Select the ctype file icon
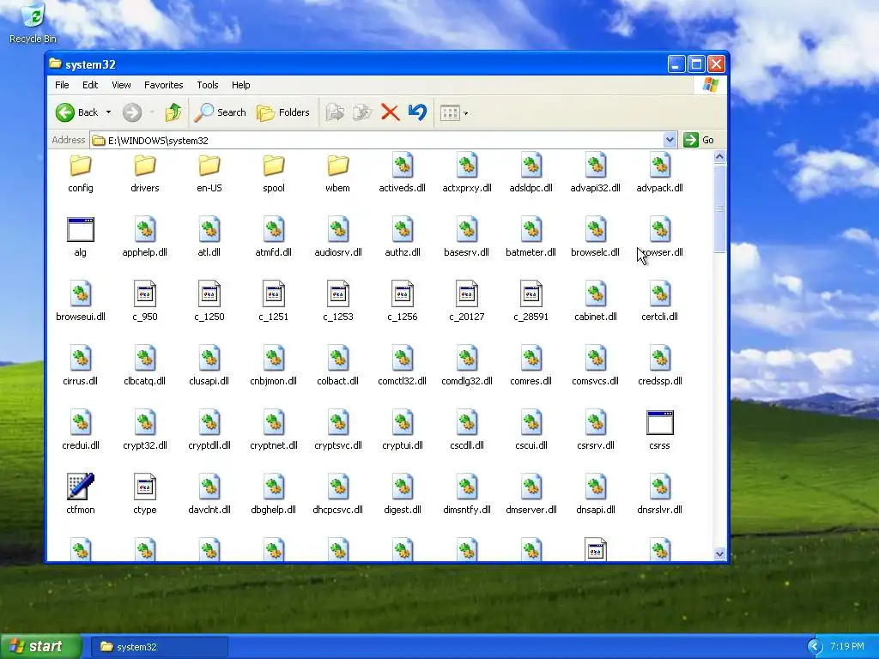 click(x=144, y=487)
